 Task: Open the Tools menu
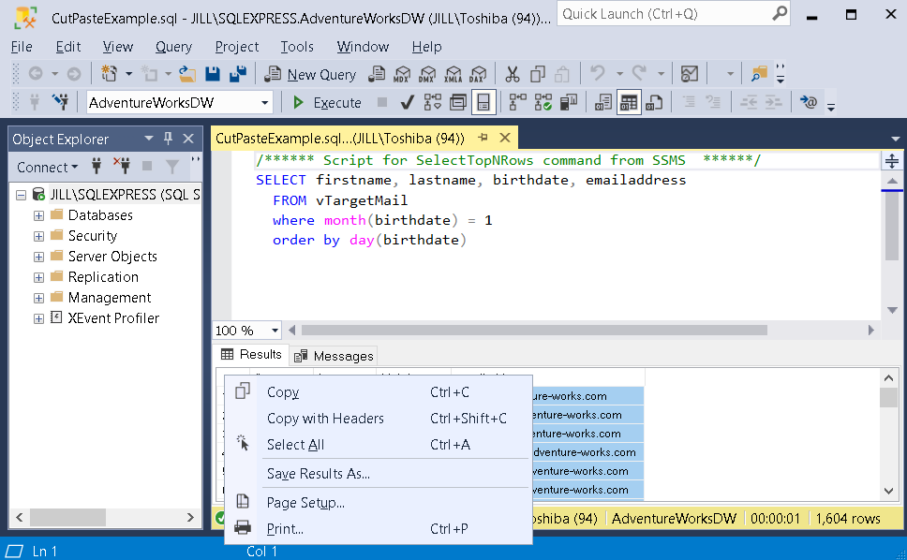297,47
